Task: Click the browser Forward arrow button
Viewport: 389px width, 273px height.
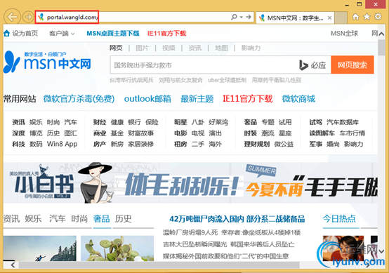Action: tap(28, 17)
